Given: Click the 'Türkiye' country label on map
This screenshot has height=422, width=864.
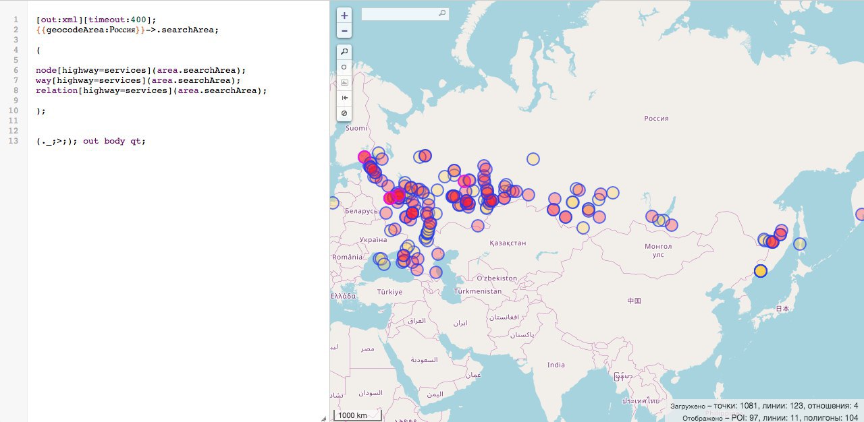Looking at the screenshot, I should (389, 292).
